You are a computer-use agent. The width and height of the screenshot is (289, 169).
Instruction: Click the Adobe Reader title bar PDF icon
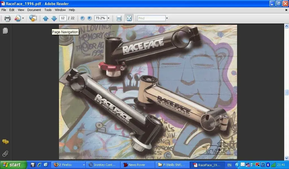pyautogui.click(x=3, y=3)
